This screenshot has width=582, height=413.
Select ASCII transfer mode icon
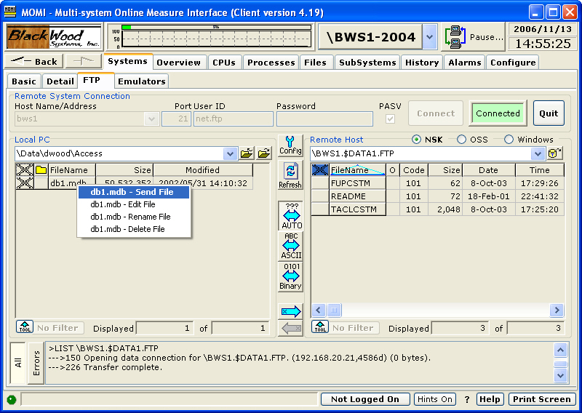pos(291,247)
